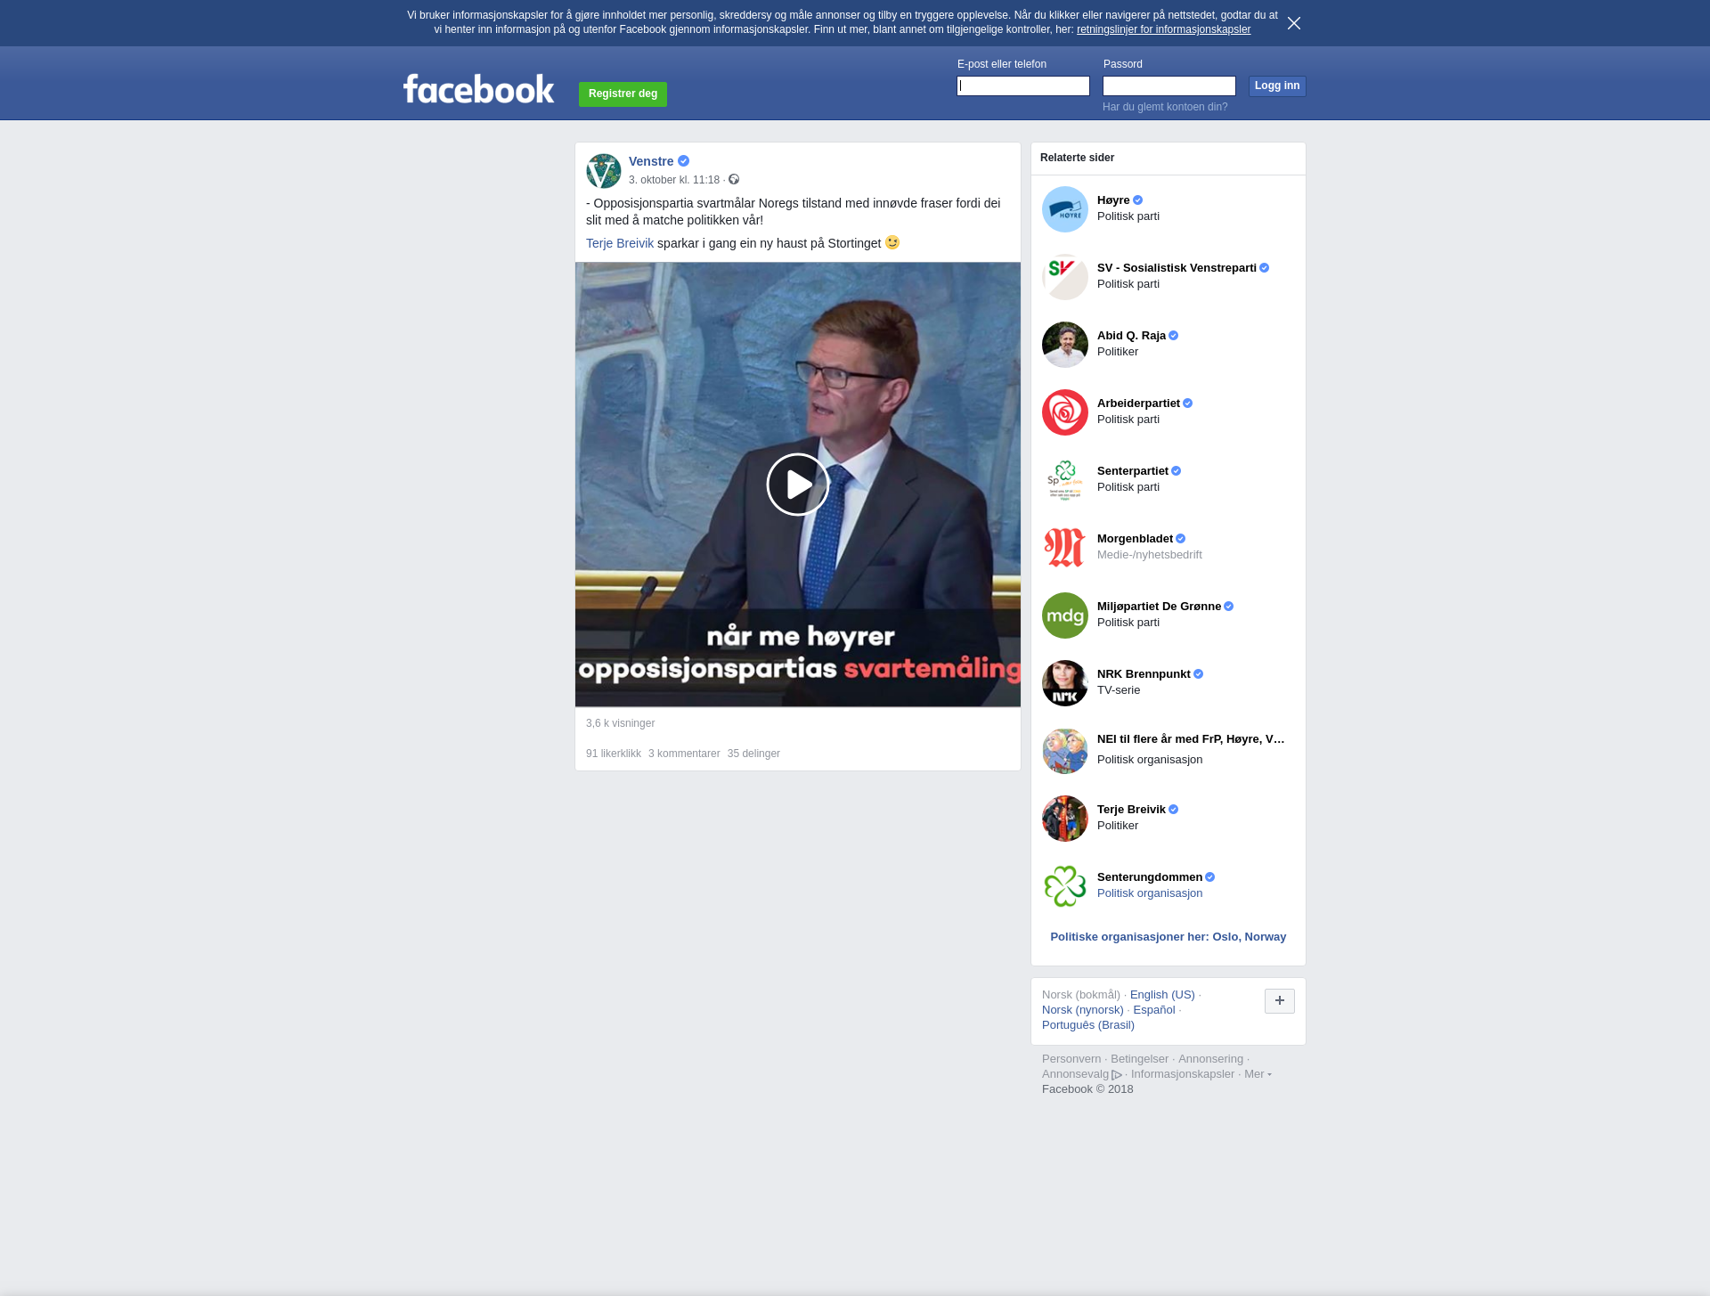Open the 3 kommentarer link
Image resolution: width=1710 pixels, height=1296 pixels.
tap(684, 754)
